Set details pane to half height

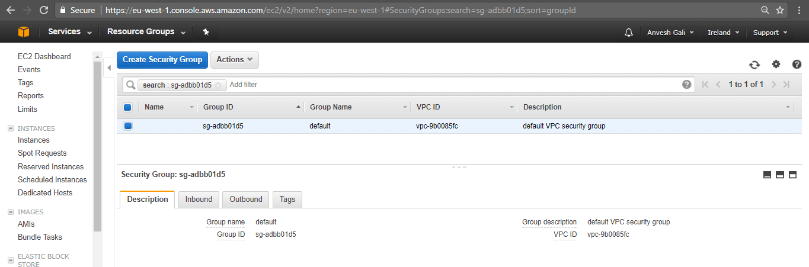[x=780, y=175]
